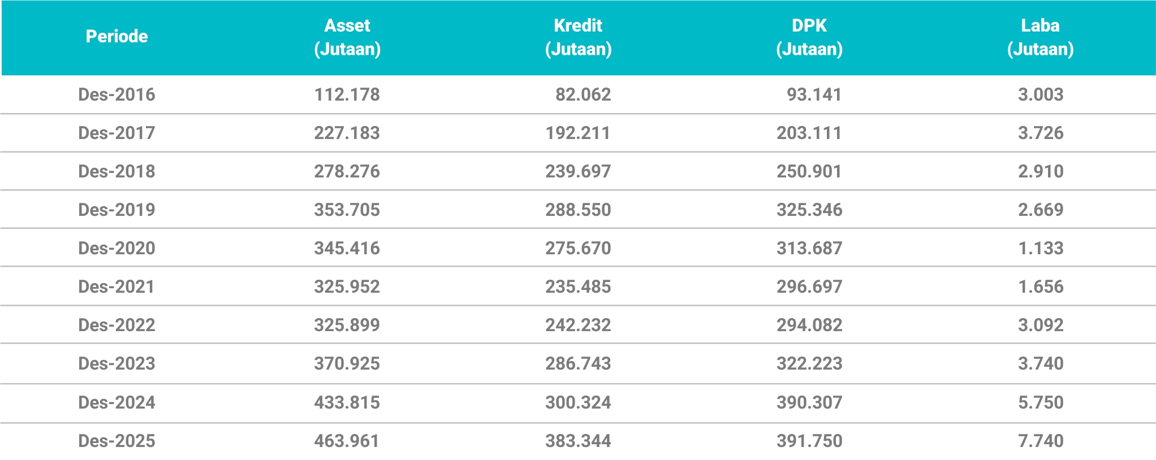The image size is (1156, 460).
Task: Click the Periode column header
Action: click(117, 36)
